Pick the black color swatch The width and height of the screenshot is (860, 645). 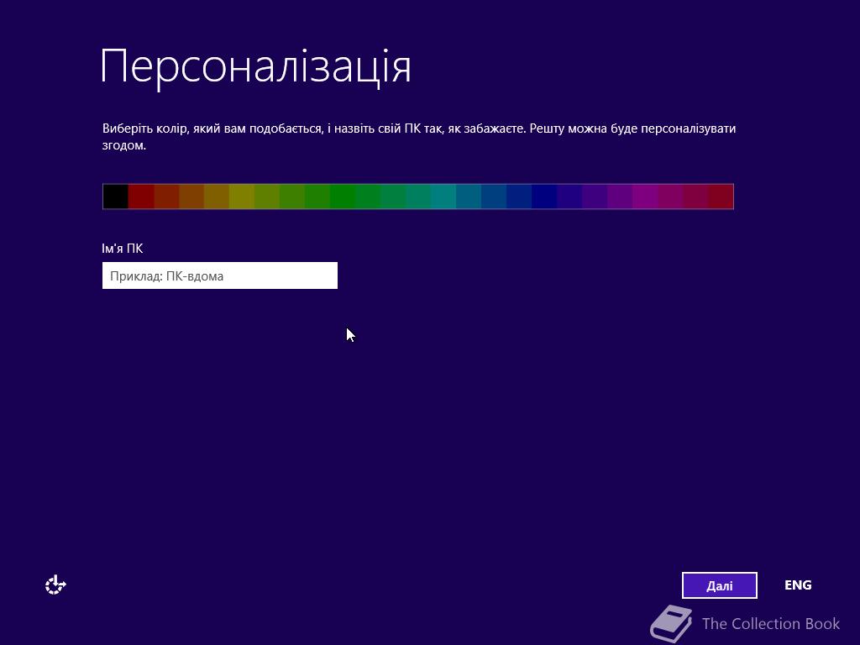click(116, 197)
